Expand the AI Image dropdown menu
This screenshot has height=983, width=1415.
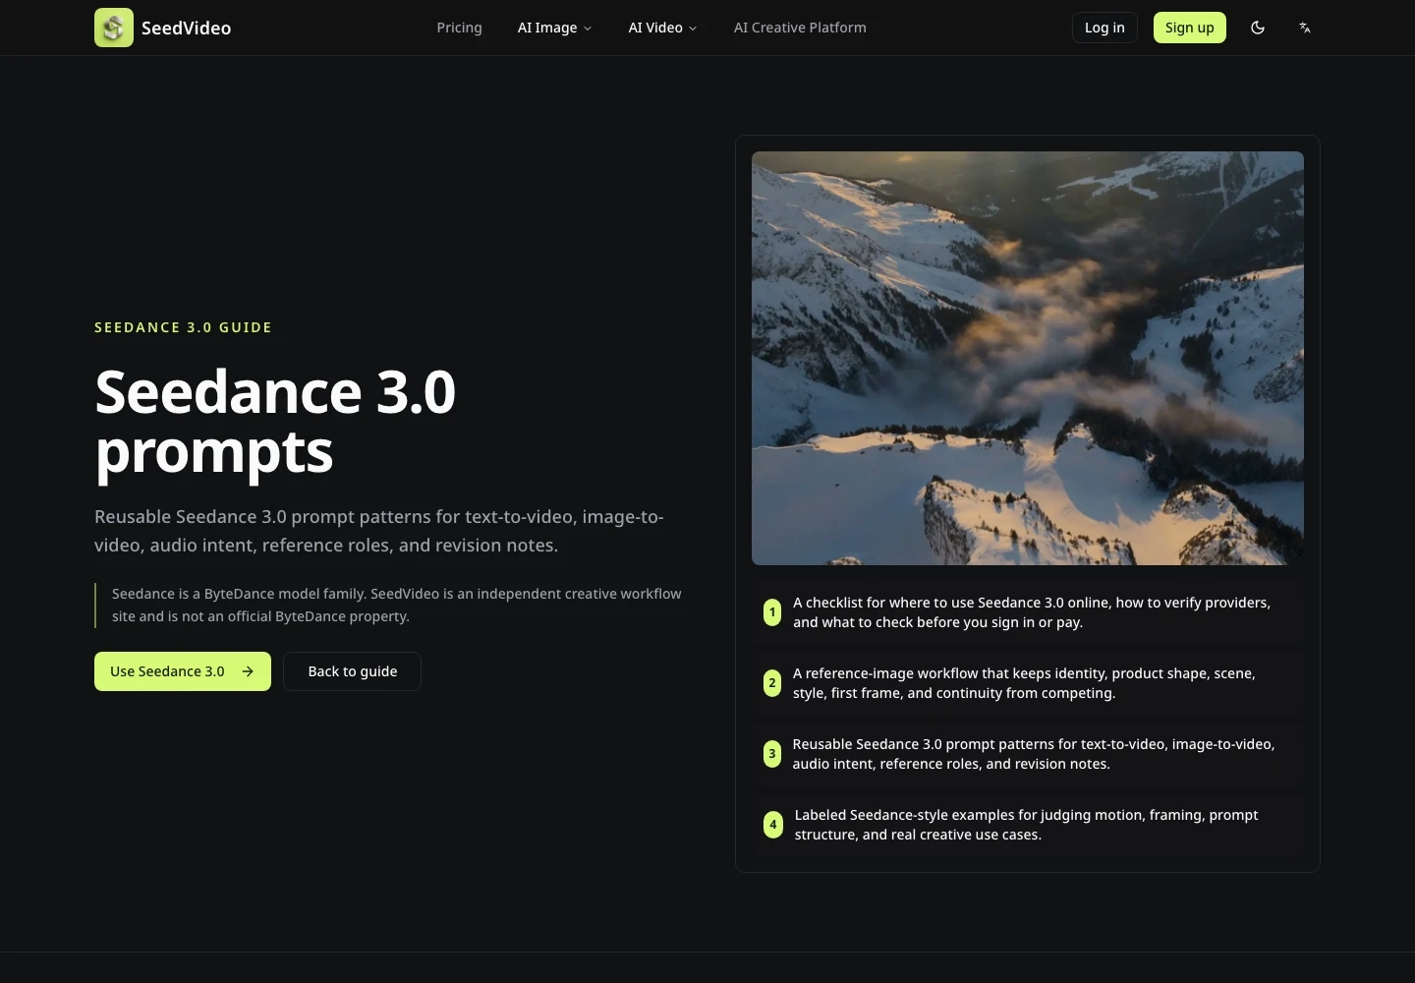(x=555, y=28)
